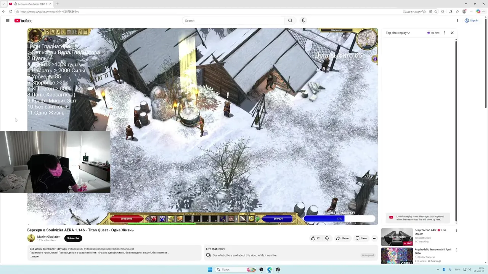The width and height of the screenshot is (488, 274).
Task: Open taskbar clock and date
Action: [480, 269]
